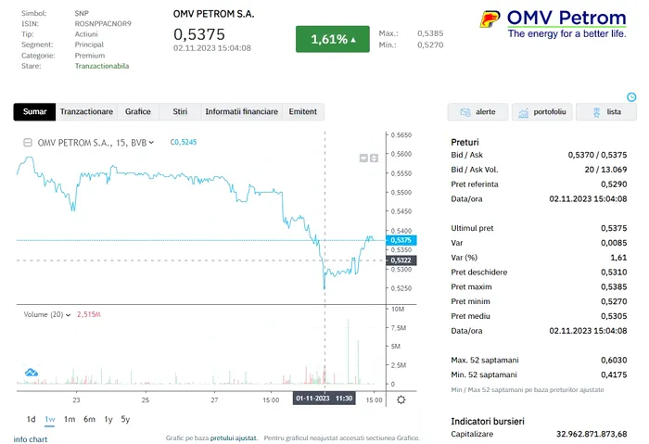Screen dimensions: 649x444
Task: Click the lista button
Action: (x=606, y=112)
